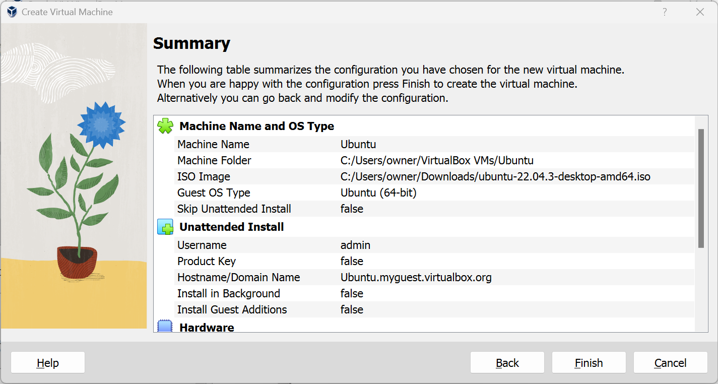The image size is (718, 384).
Task: Go Back to previous wizard page
Action: click(507, 363)
